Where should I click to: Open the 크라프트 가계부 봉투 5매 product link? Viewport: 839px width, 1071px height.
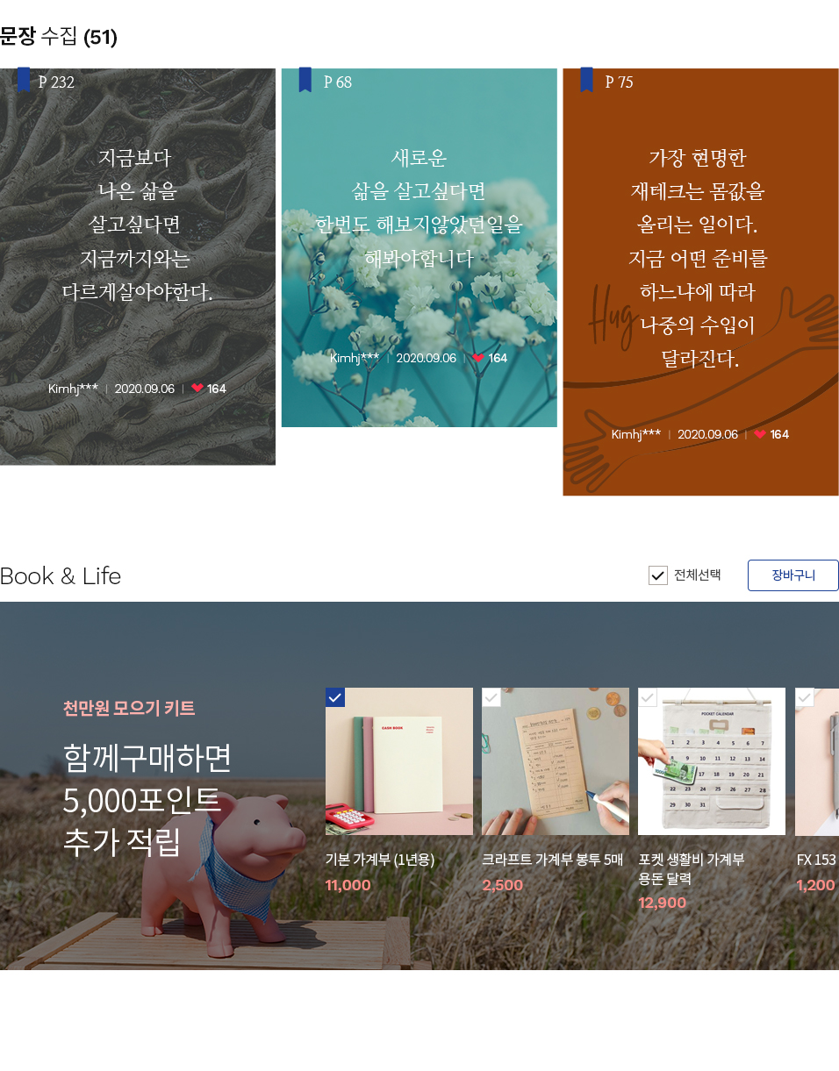point(552,860)
